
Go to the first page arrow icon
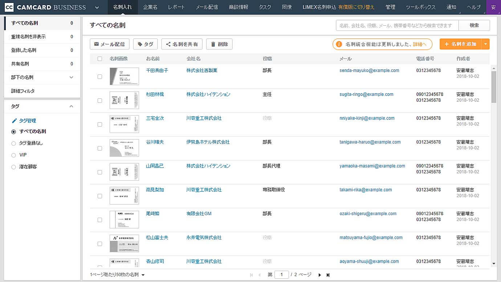pos(251,275)
